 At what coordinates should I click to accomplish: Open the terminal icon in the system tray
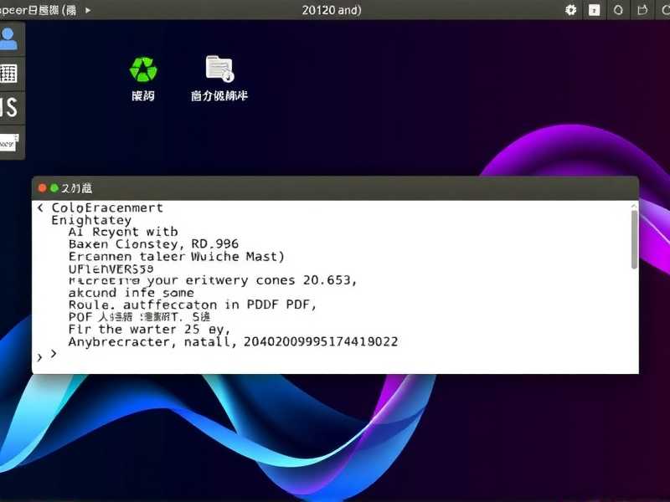point(593,11)
